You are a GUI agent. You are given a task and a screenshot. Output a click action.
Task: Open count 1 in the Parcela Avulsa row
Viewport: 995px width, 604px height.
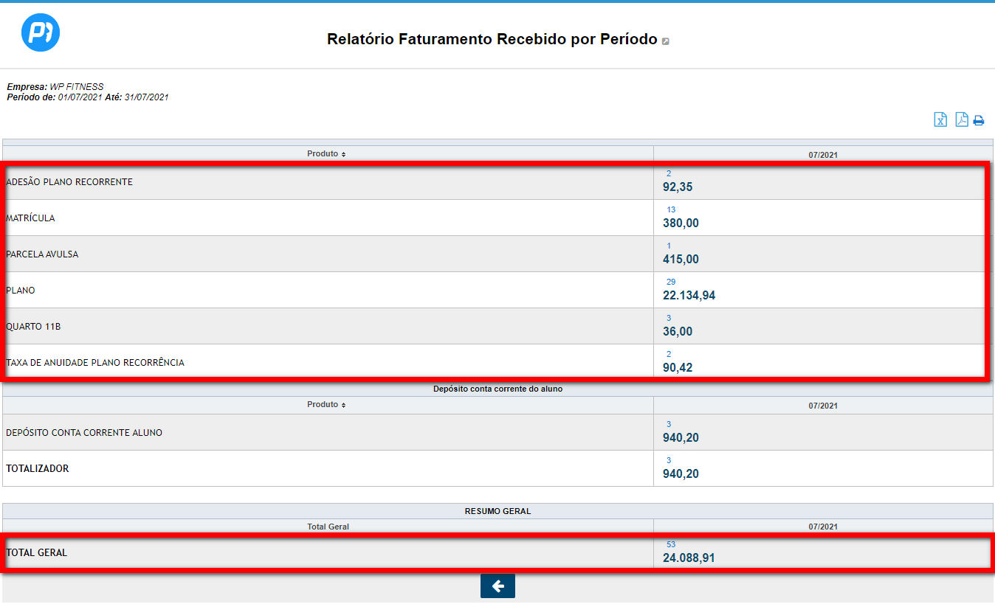(669, 246)
